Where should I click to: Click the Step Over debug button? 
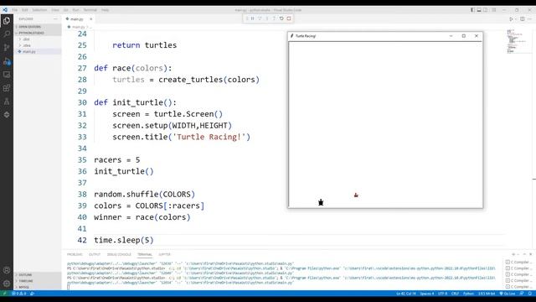pyautogui.click(x=260, y=18)
